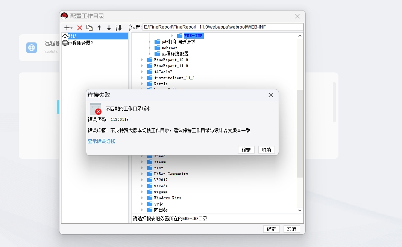Click the panel divider collapse arrow
This screenshot has height=247, width=402.
pyautogui.click(x=130, y=25)
